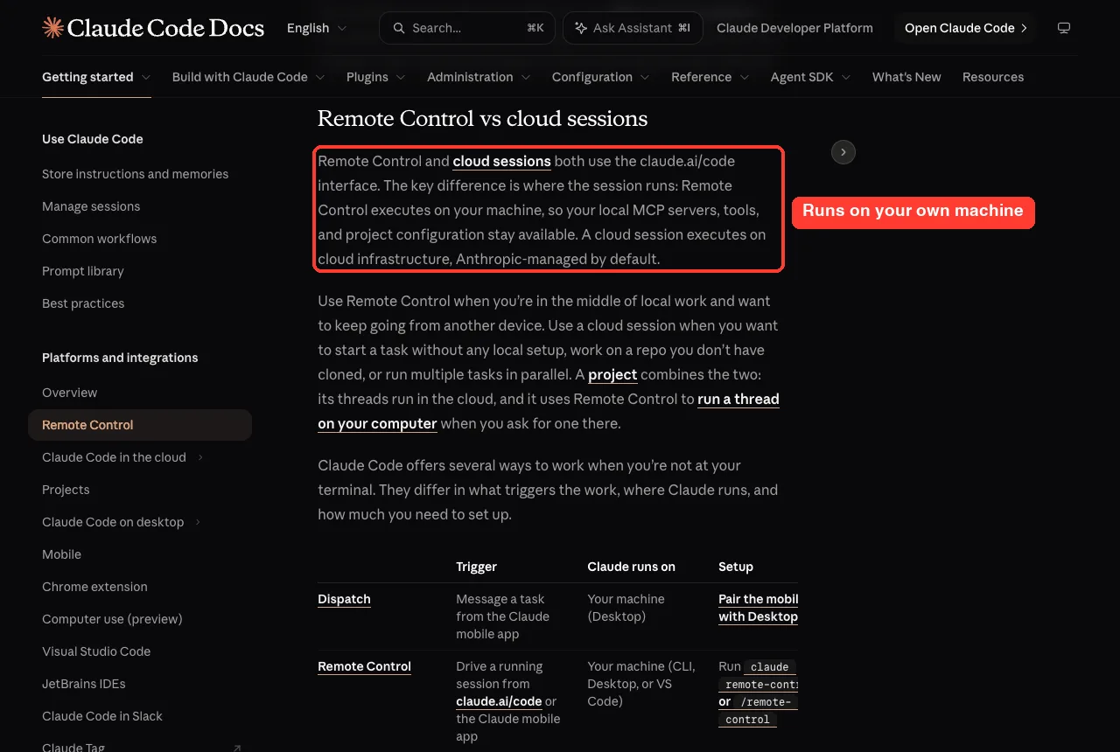Screen dimensions: 1120x752
Task: Open the English language dropdown
Action: coord(317,28)
